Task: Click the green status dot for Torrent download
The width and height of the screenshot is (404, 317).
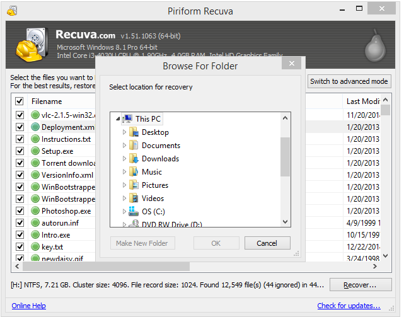Action: [x=35, y=163]
